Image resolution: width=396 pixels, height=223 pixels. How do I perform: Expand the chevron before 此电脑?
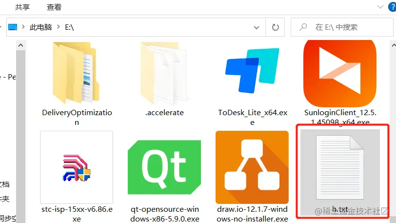[x=23, y=26]
